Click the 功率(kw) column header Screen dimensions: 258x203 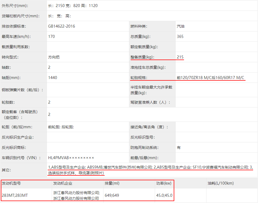[164, 183]
